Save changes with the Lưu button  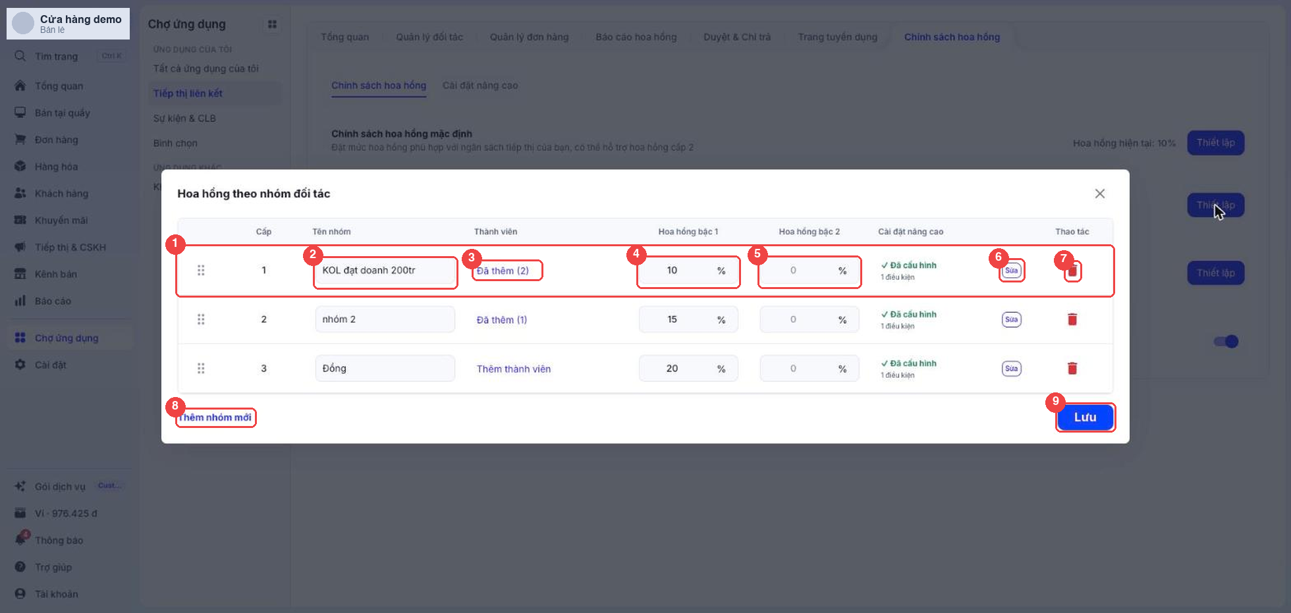coord(1085,417)
